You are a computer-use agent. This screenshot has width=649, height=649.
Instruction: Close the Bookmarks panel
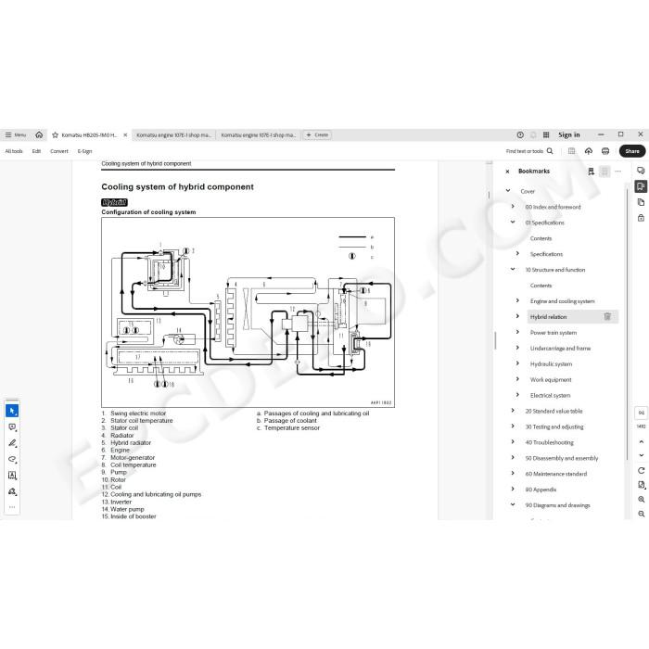coord(507,172)
